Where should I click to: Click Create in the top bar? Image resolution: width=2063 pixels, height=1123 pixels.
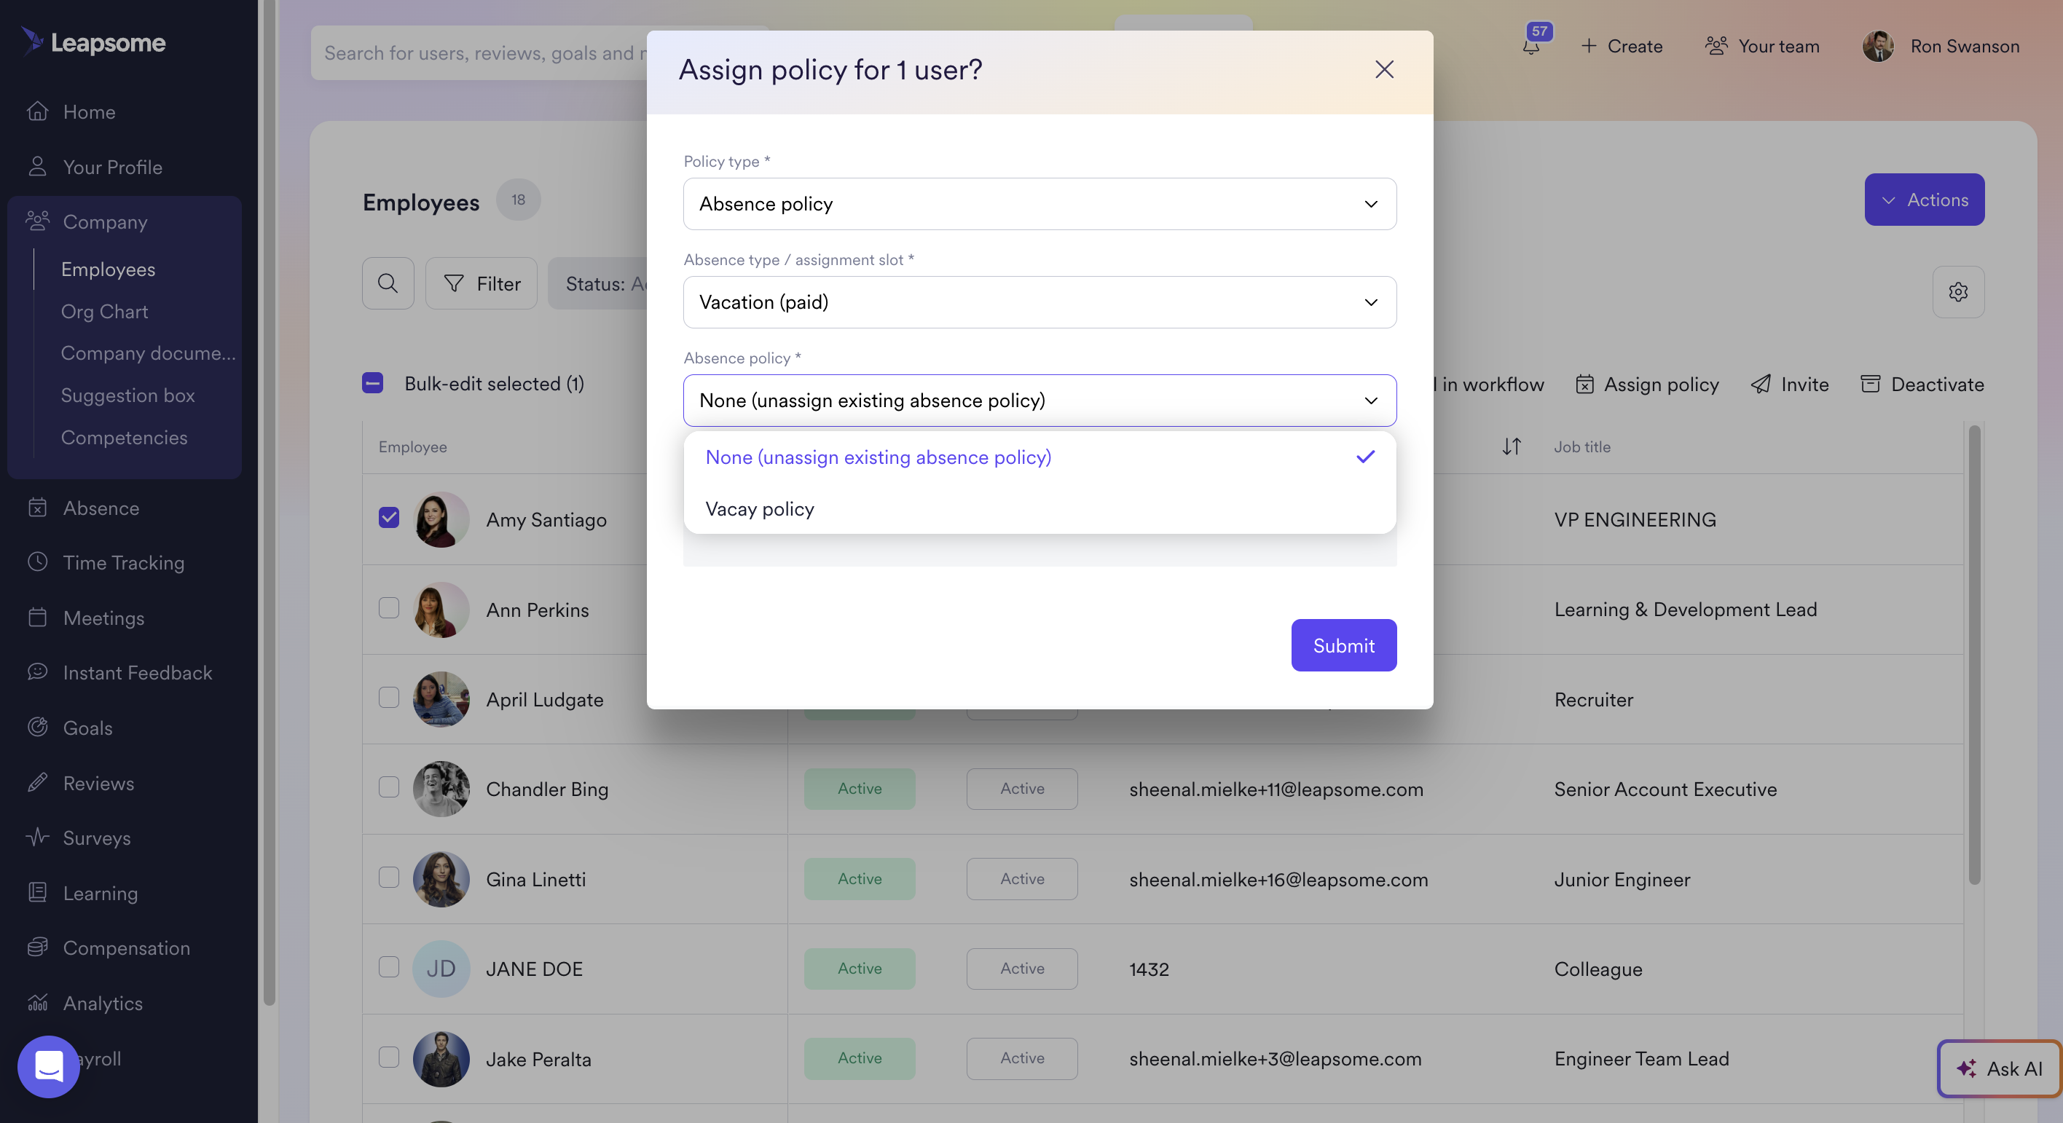pyautogui.click(x=1622, y=46)
